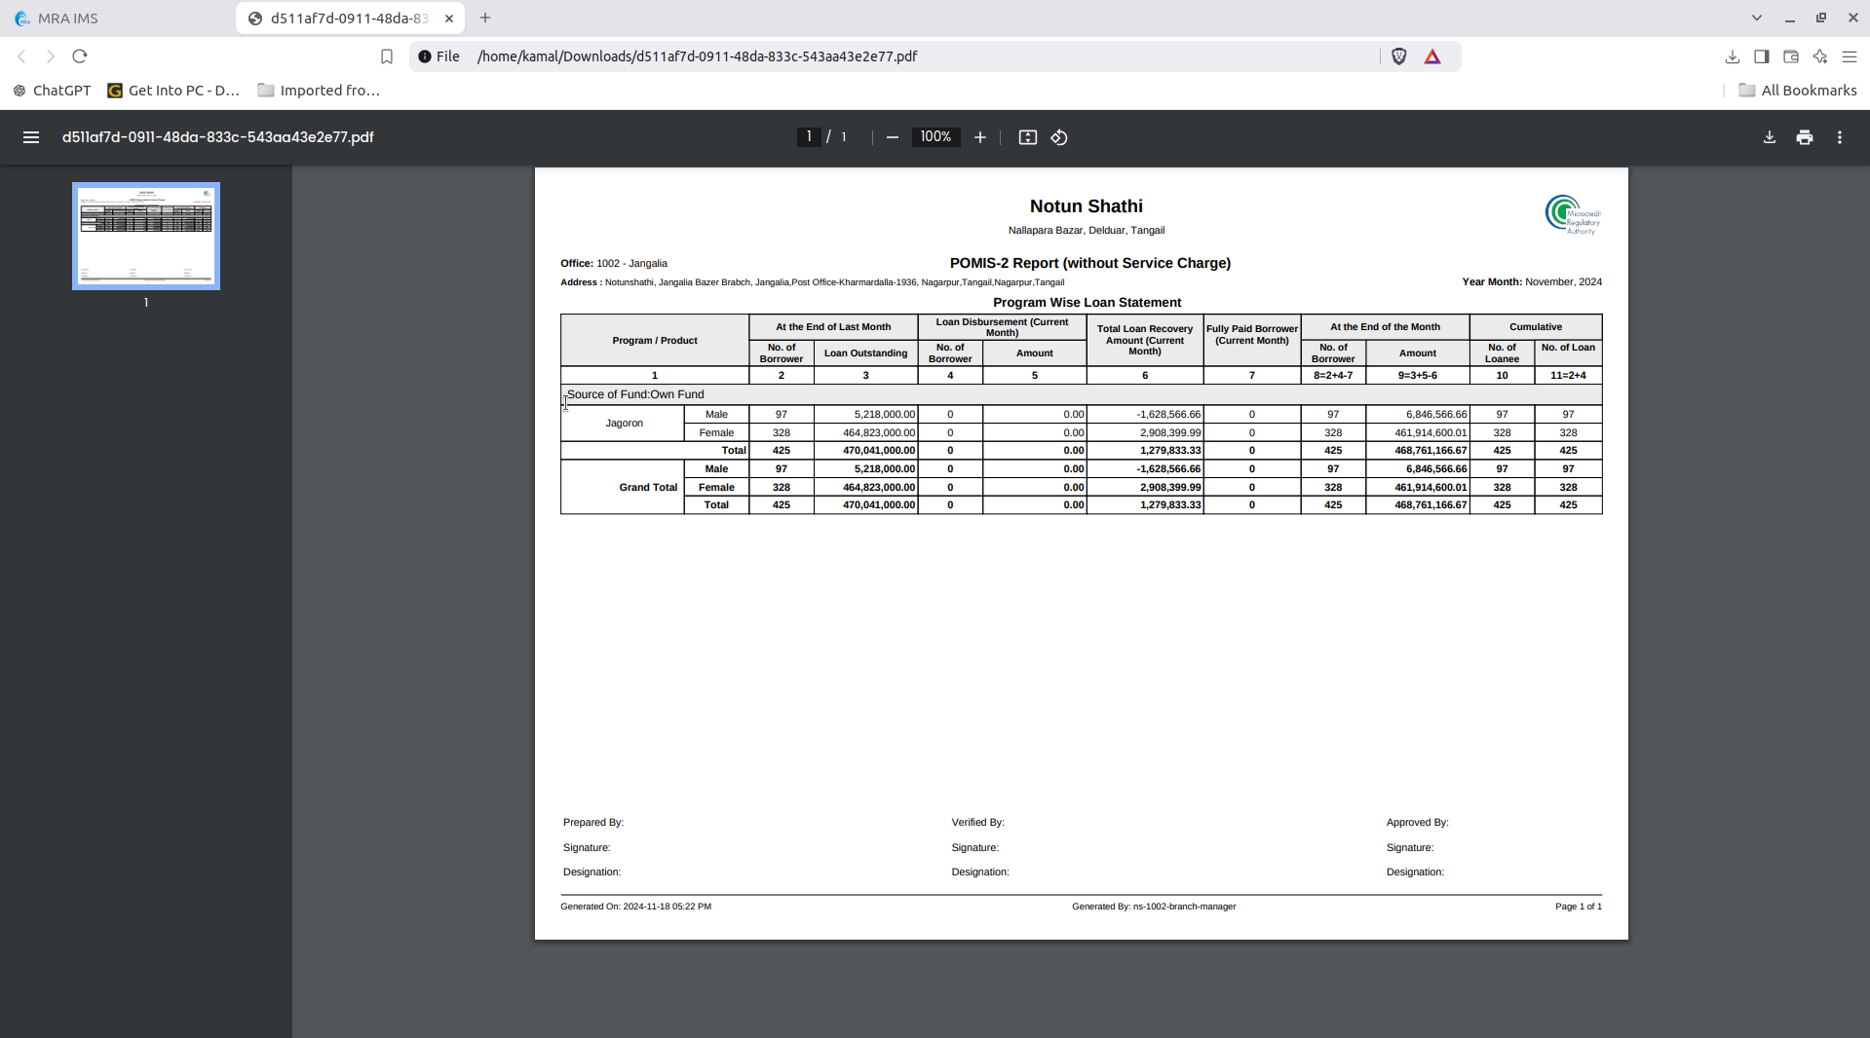The width and height of the screenshot is (1870, 1038).
Task: Click 'POMIS-2 Report (without Service Charge)' heading
Action: point(1090,263)
